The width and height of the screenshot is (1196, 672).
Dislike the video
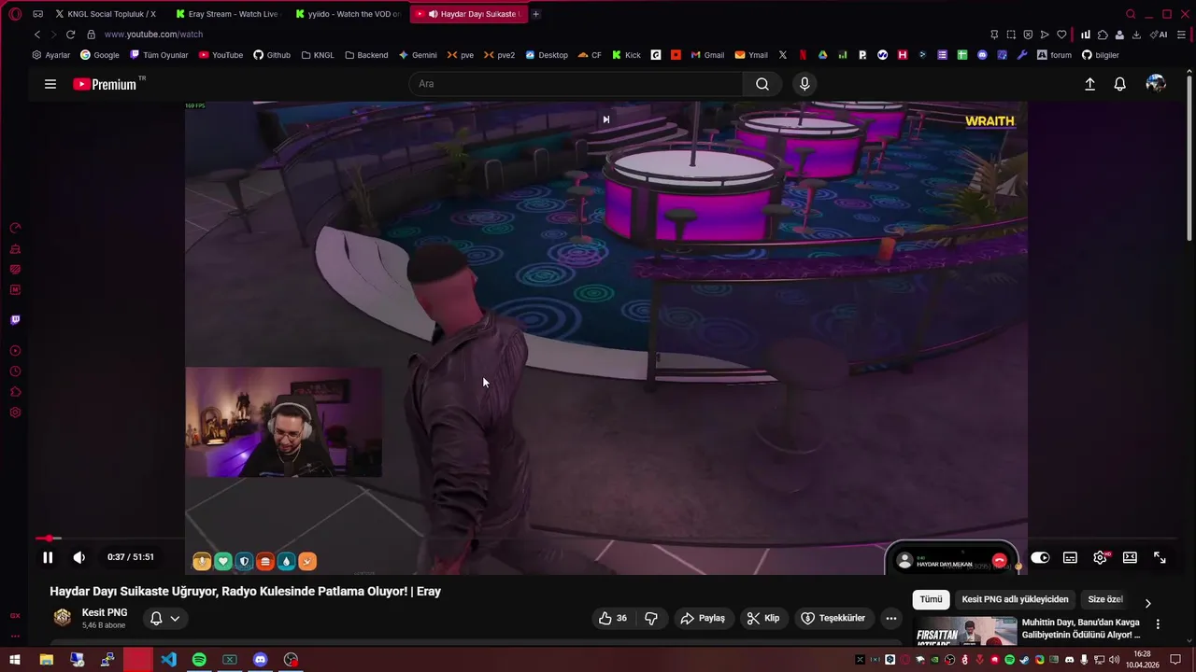[x=651, y=618]
